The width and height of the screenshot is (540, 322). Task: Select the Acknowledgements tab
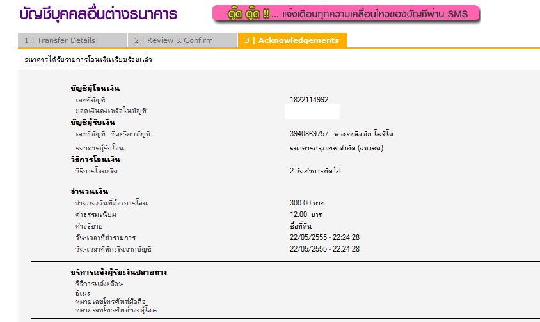coord(292,40)
